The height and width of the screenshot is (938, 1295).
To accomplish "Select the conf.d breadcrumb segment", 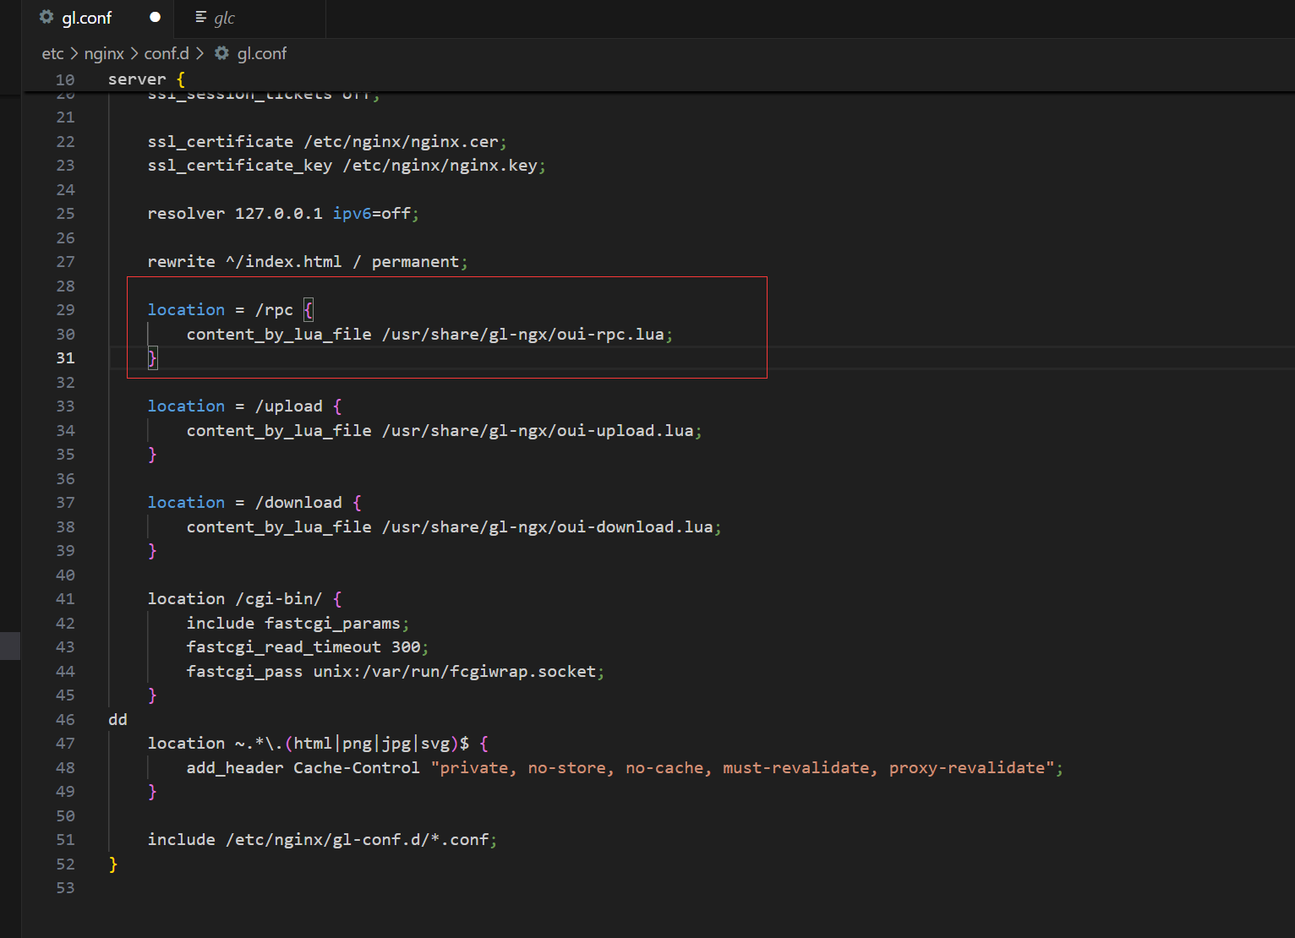I will (x=167, y=53).
